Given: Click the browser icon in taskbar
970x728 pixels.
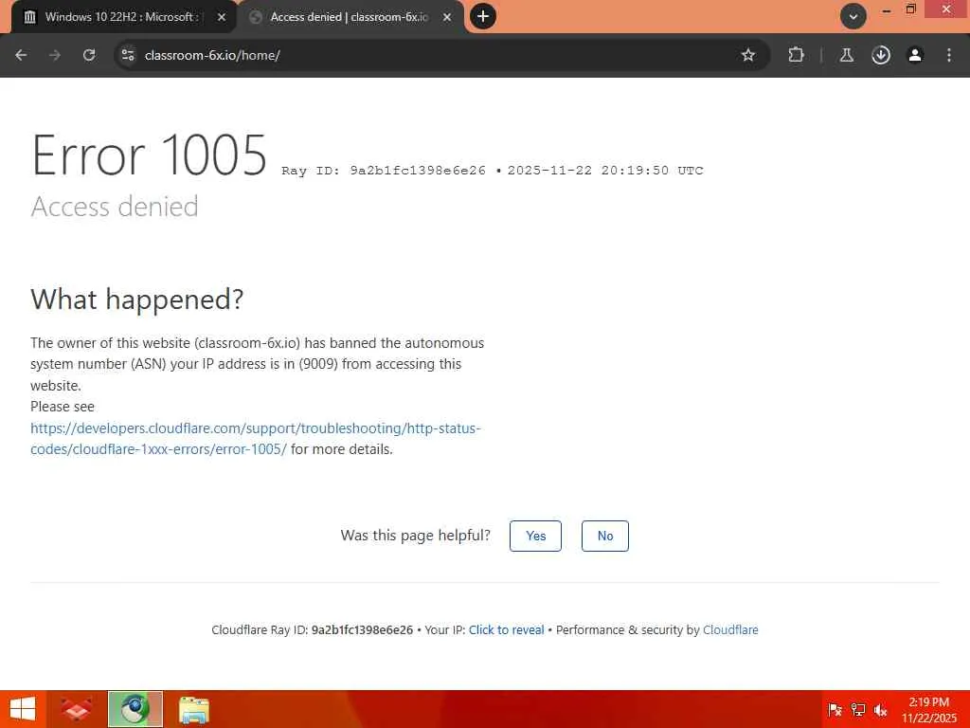Looking at the screenshot, I should (135, 709).
